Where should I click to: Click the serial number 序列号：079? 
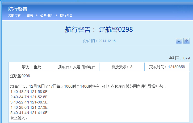click(179, 58)
